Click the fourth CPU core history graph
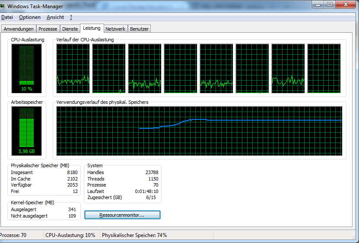The width and height of the screenshot is (359, 243). pos(181,69)
